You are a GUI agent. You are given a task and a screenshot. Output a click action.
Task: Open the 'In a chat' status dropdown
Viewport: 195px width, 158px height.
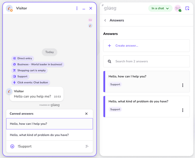coord(160,8)
